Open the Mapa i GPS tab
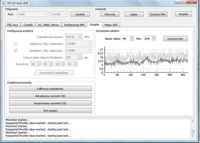Screen dimensions: 200x143 [x=111, y=25]
